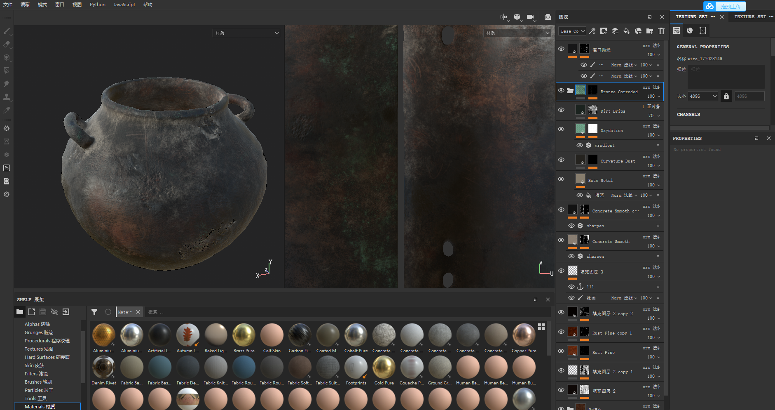Open the JavaScript menu

pos(124,5)
